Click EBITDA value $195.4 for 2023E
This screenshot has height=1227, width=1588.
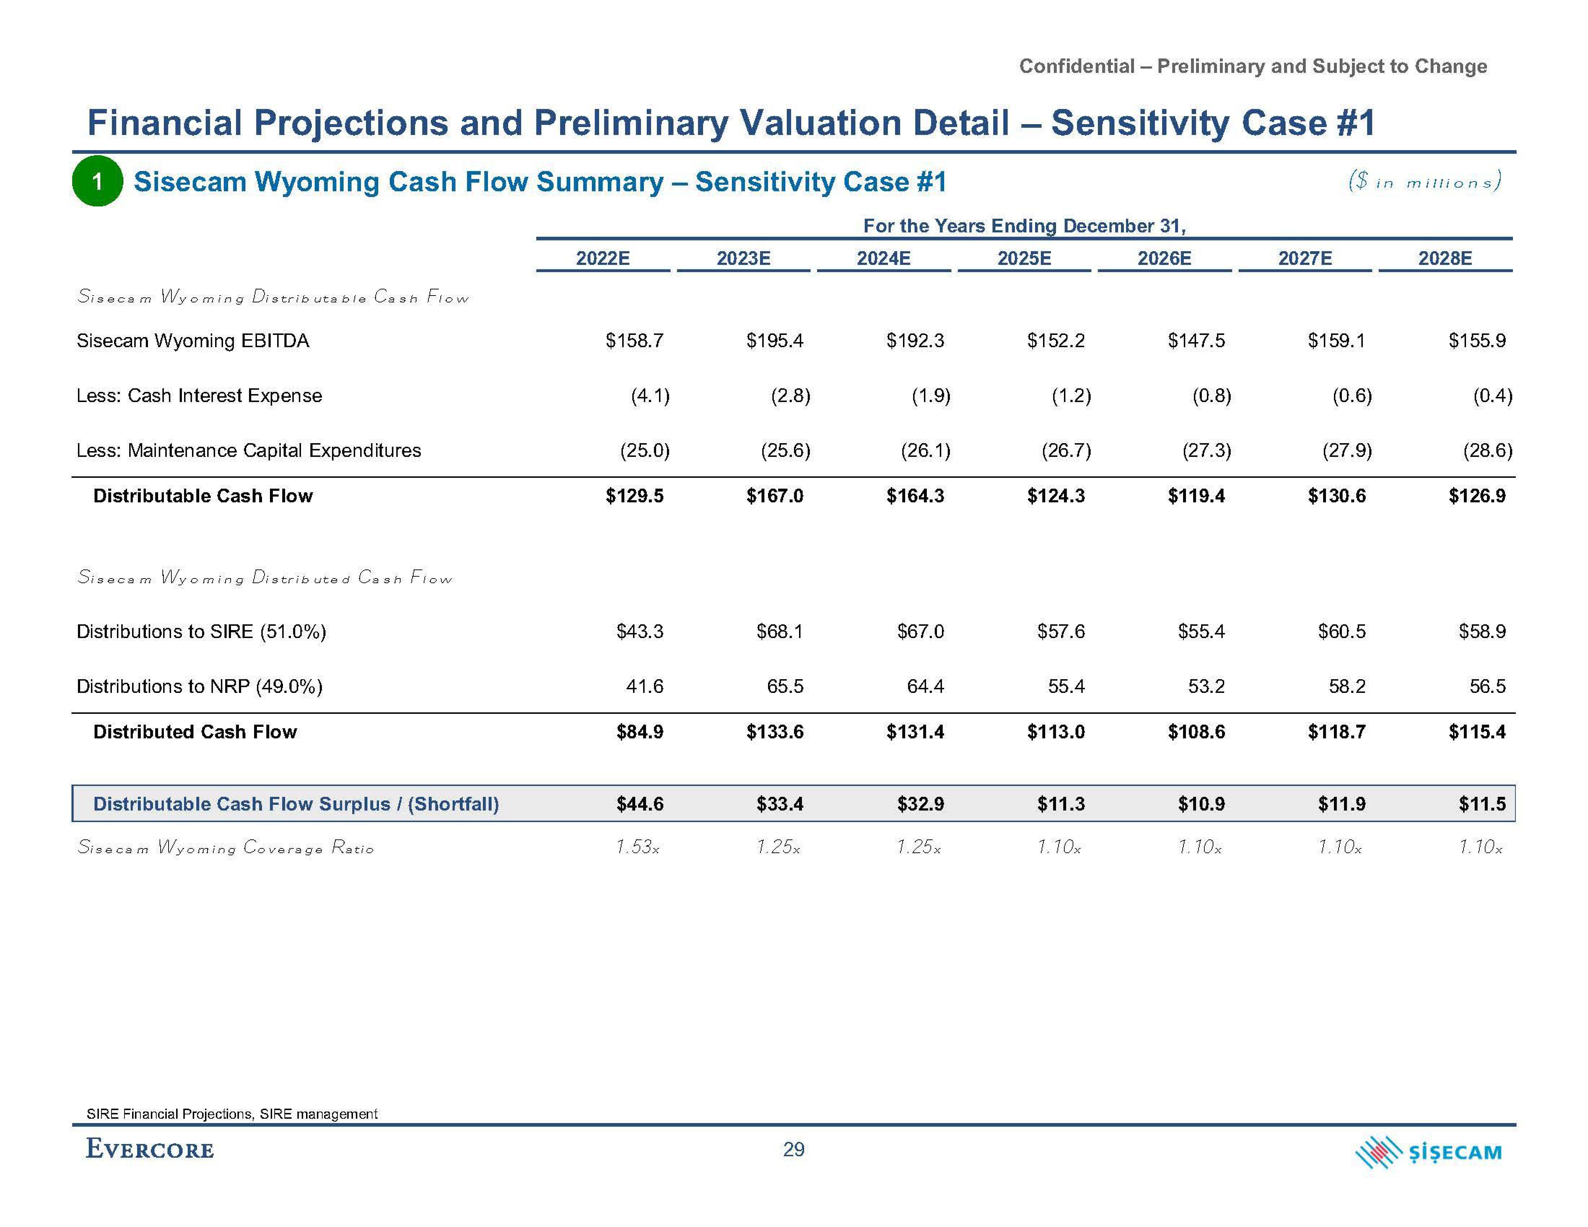pyautogui.click(x=775, y=341)
